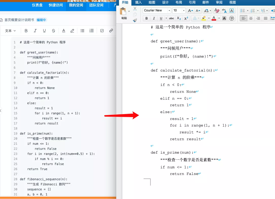Open the underline style dropdown arrow
The height and width of the screenshot is (199, 275).
[x=166, y=18]
